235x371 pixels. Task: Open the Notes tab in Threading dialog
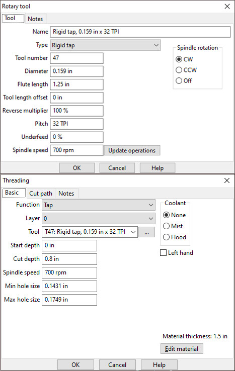coord(66,194)
